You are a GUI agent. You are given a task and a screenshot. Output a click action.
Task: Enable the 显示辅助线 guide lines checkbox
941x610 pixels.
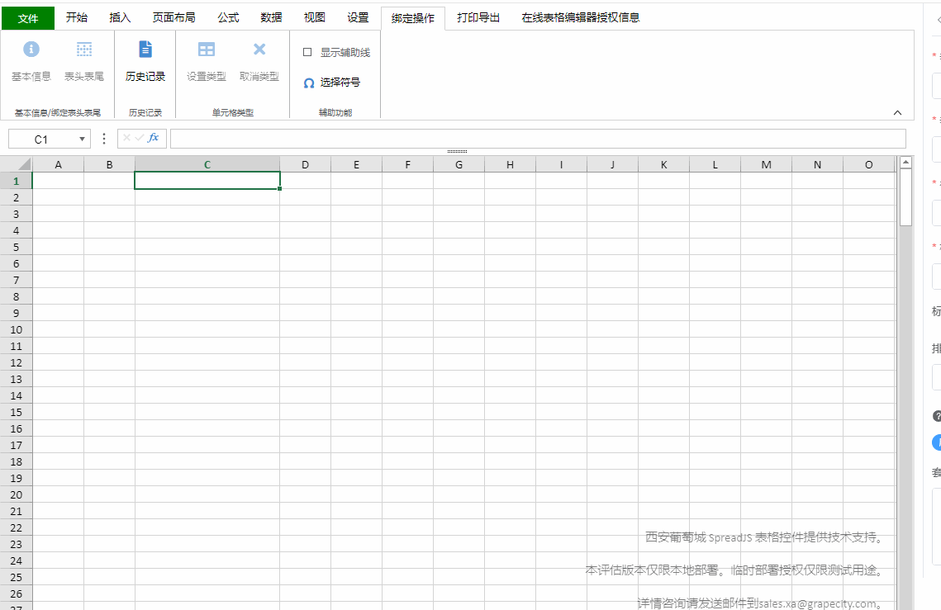coord(307,51)
